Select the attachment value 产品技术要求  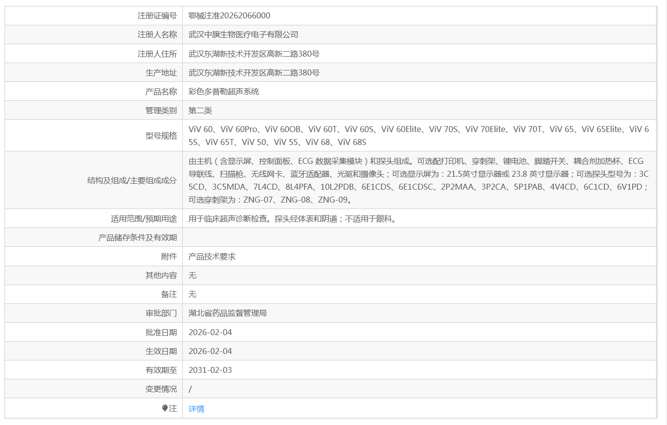pyautogui.click(x=212, y=256)
